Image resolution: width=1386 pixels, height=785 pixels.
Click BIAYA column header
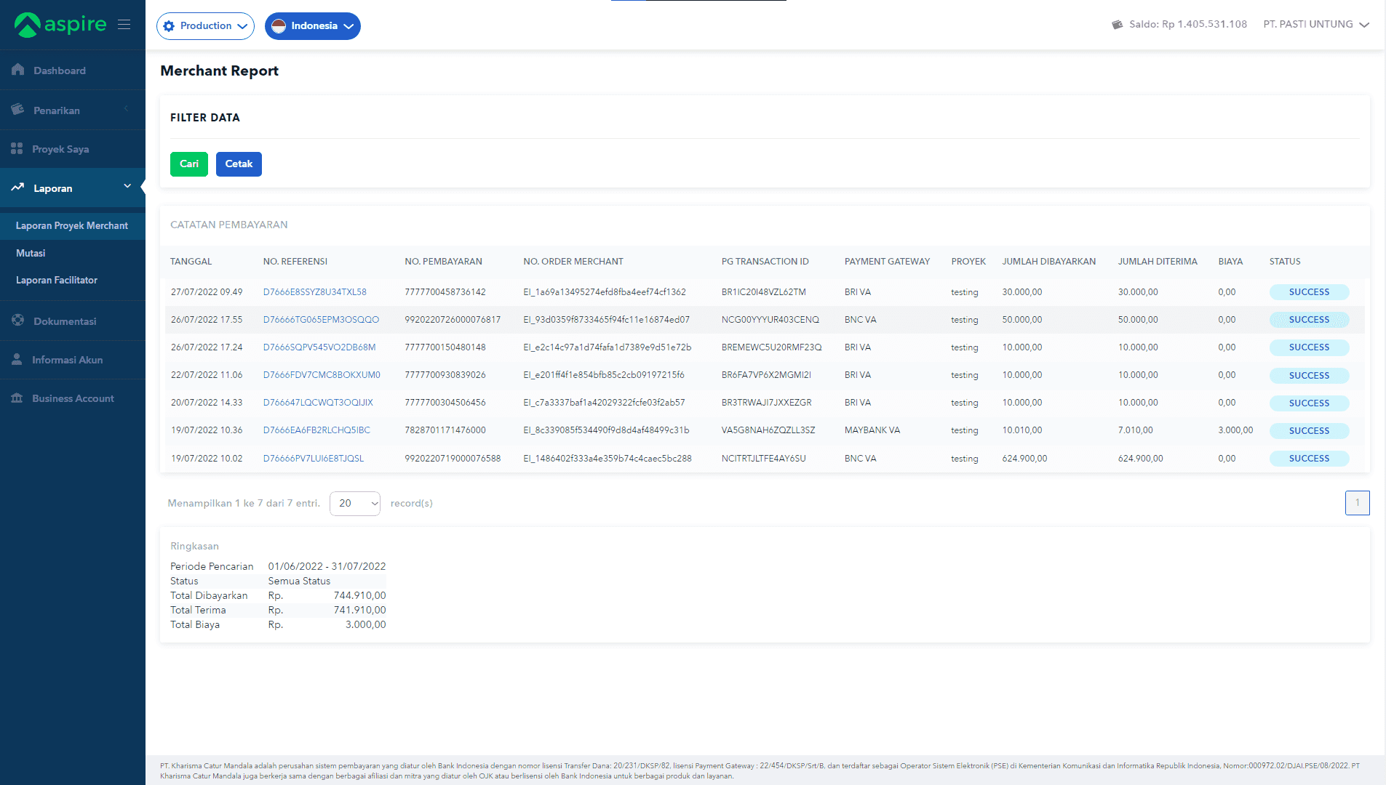tap(1230, 262)
